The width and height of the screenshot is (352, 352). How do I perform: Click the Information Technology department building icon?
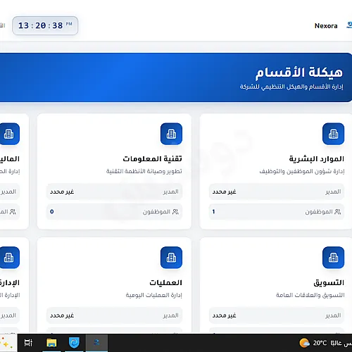pyautogui.click(x=171, y=134)
